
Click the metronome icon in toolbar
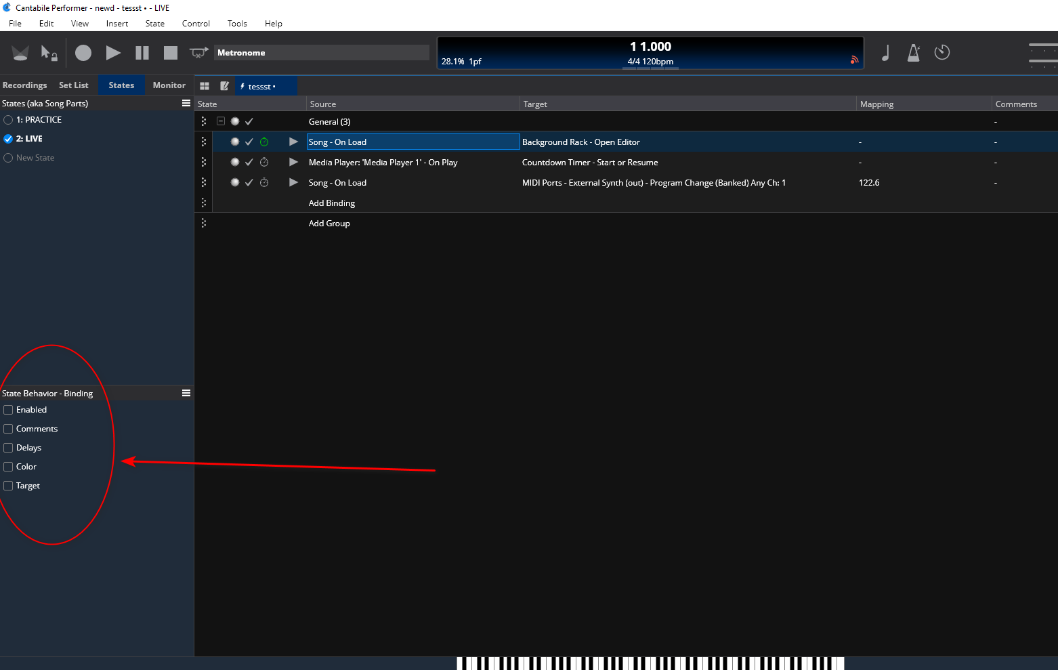tap(914, 53)
